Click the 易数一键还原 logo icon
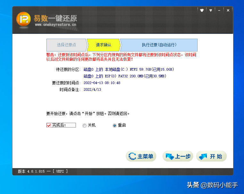Viewport: 244px width, 194px height. click(23, 19)
